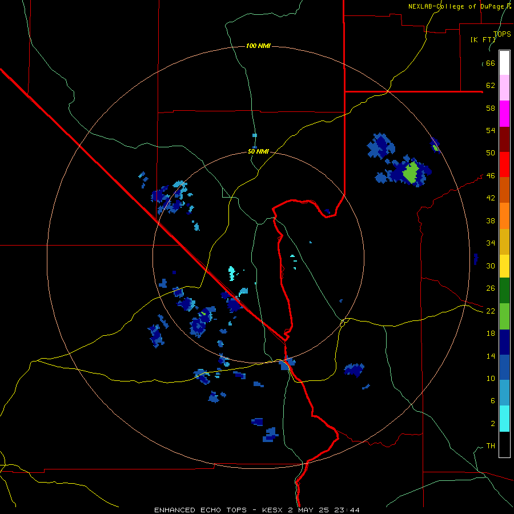Image resolution: width=514 pixels, height=514 pixels.
Task: Click the 100 NMI range ring label
Action: 258,46
